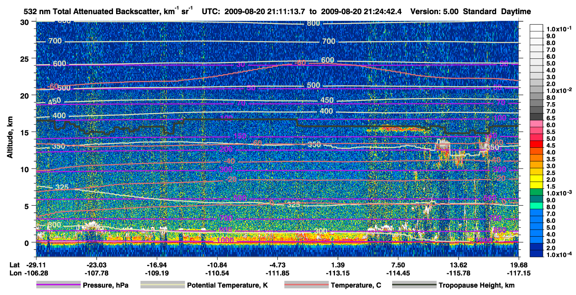Click the colorbar label '7.5'
Viewport: 576px width, 295px height.
tap(550, 104)
